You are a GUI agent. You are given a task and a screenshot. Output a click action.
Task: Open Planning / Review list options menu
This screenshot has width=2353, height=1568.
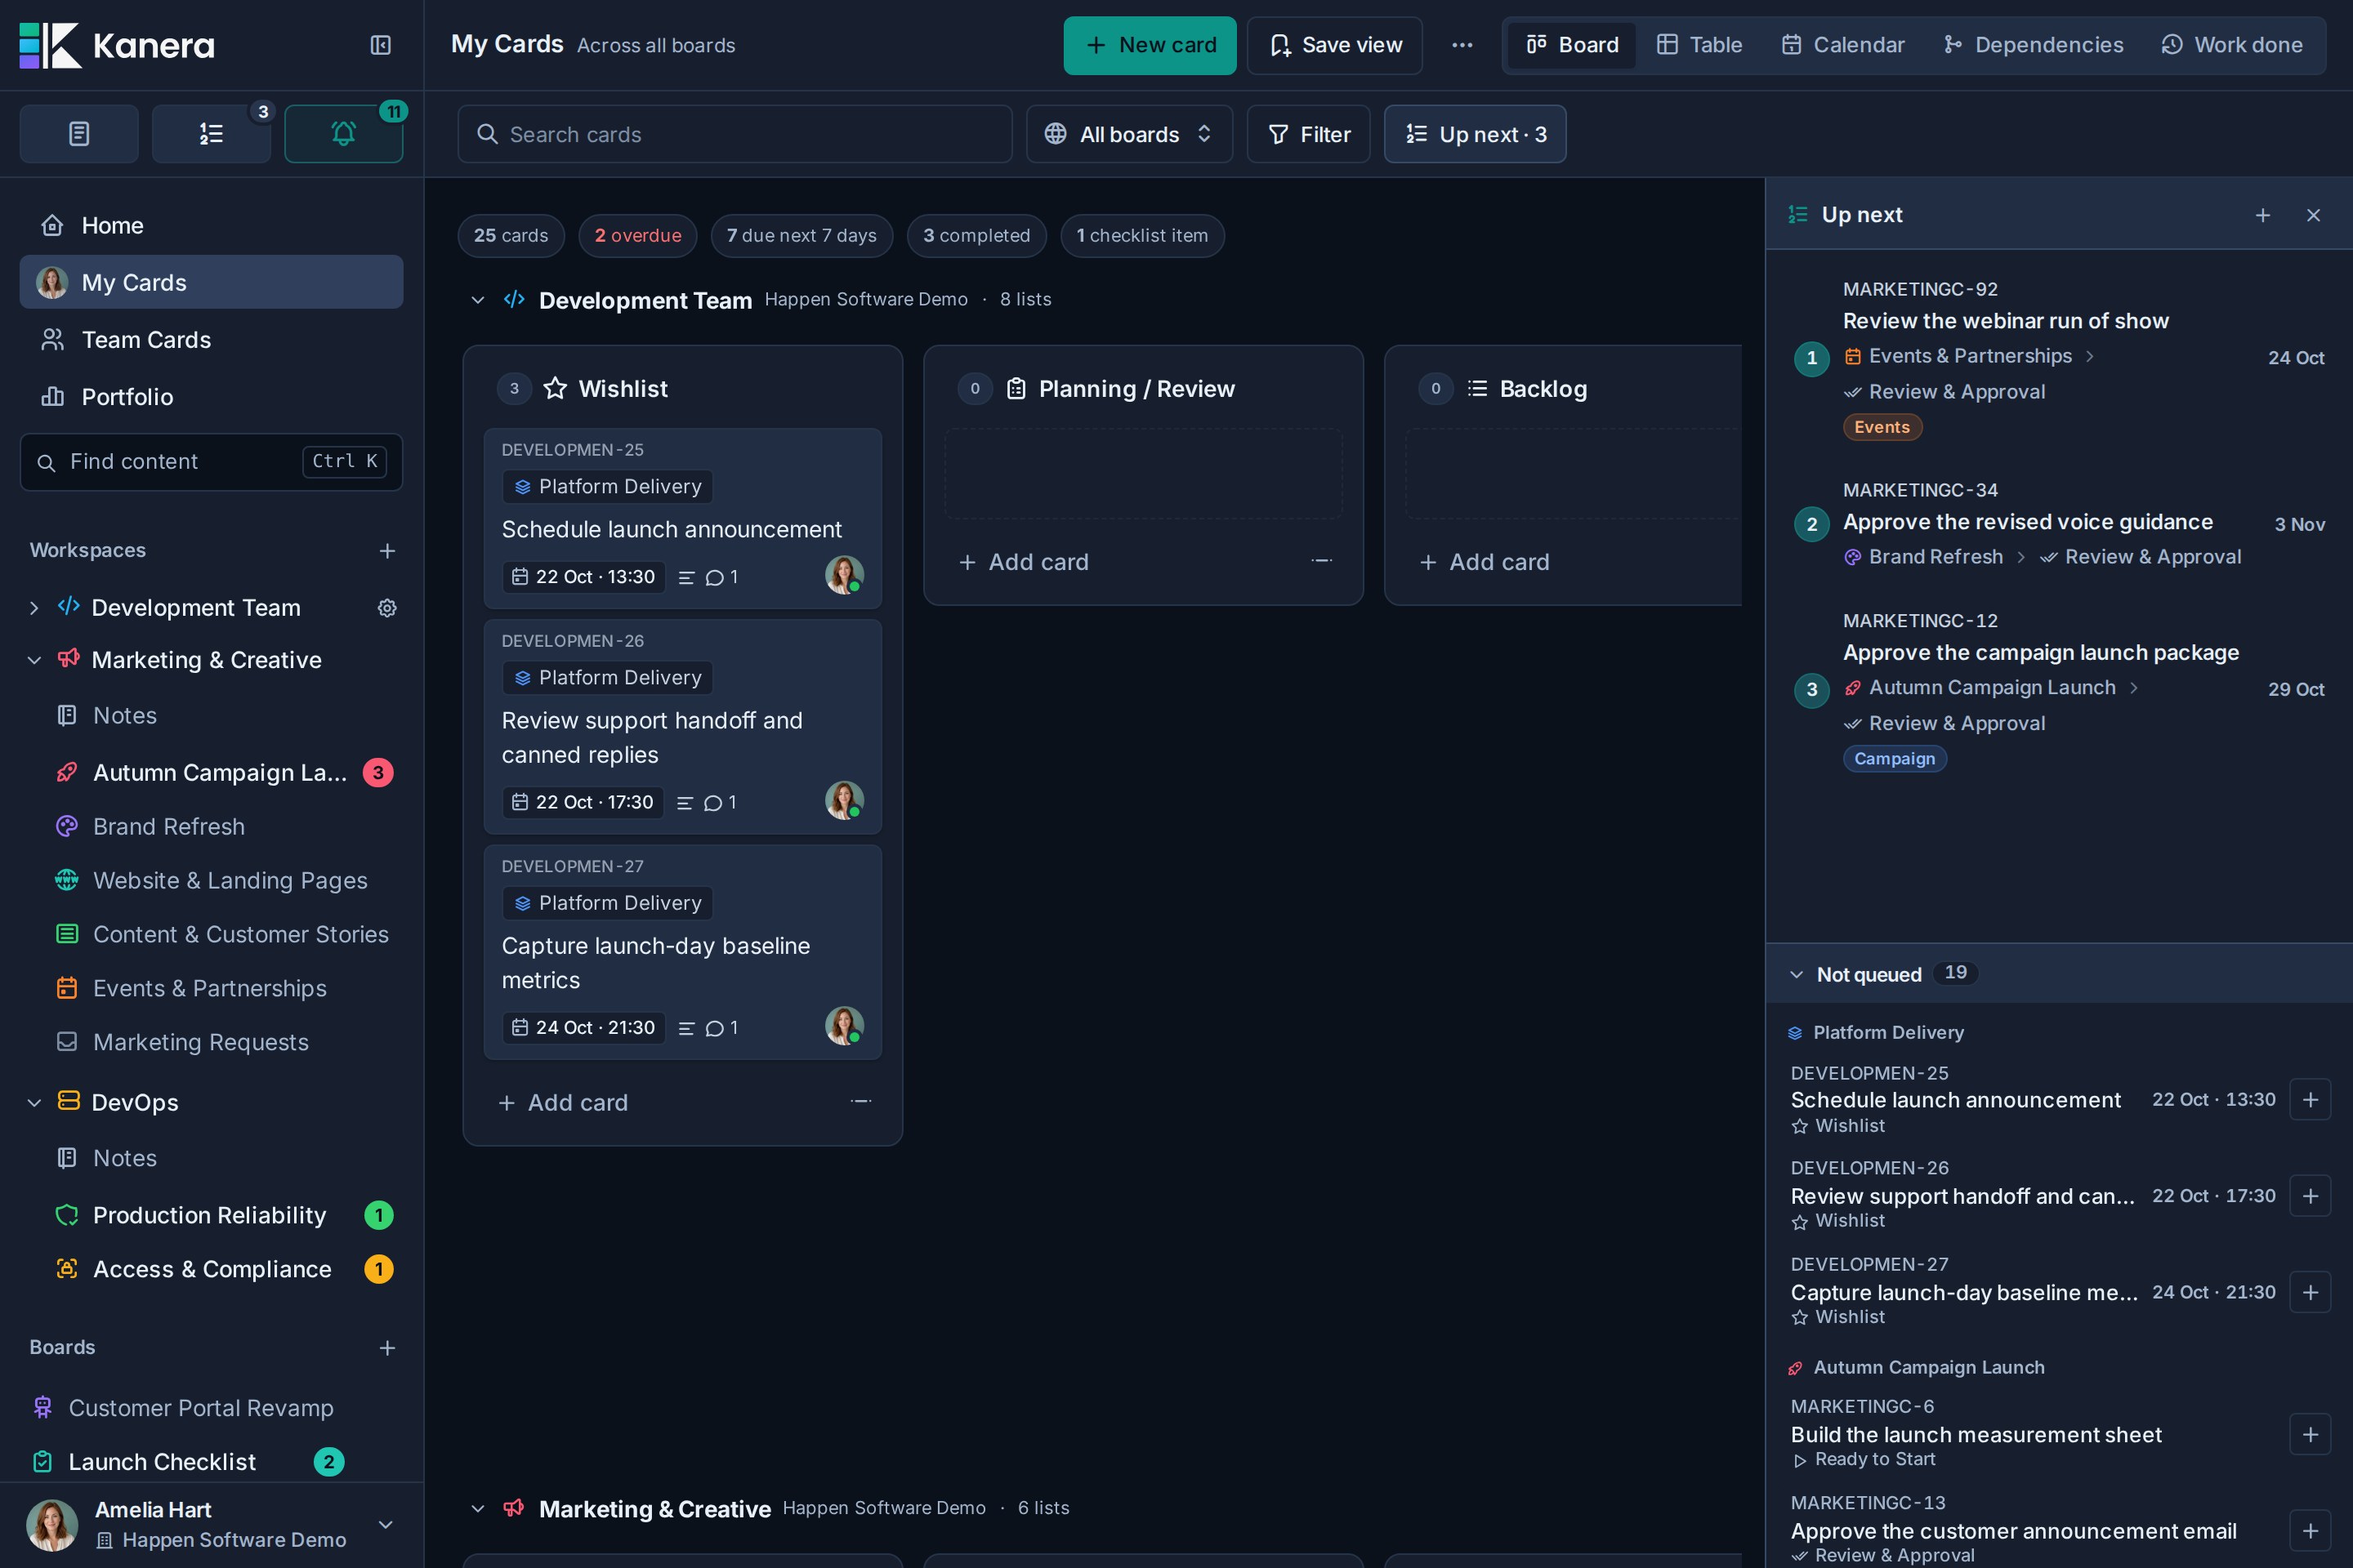point(1320,561)
